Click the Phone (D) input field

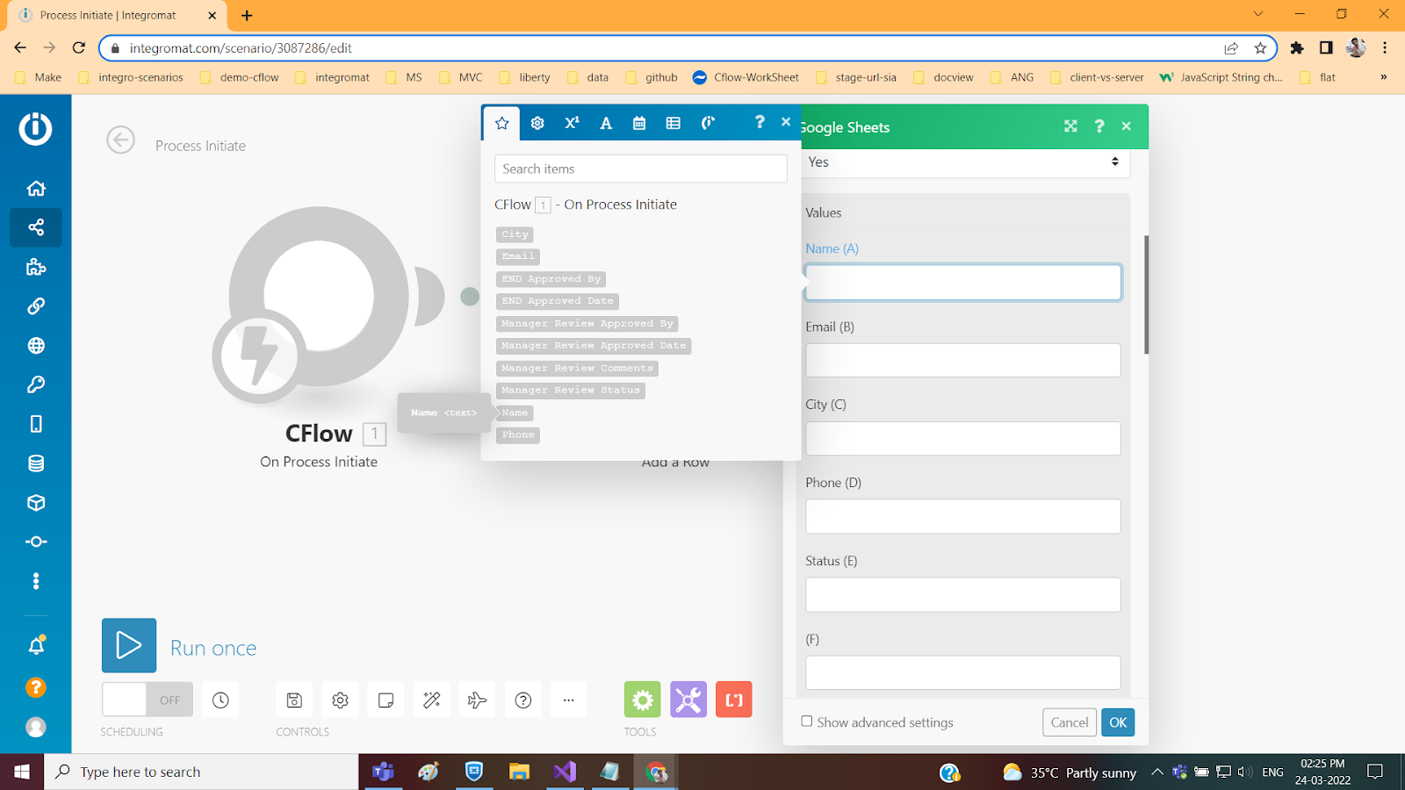pos(963,516)
